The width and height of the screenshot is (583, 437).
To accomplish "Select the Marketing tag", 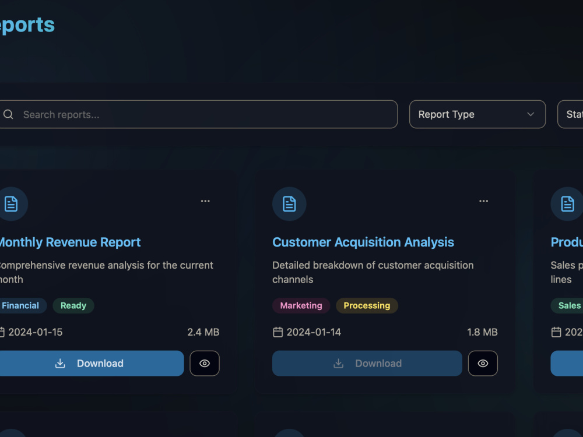I will point(301,305).
